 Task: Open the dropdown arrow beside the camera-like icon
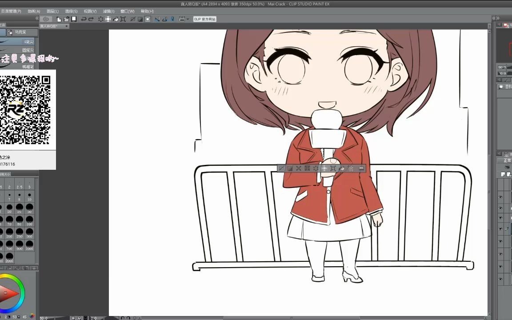188,19
